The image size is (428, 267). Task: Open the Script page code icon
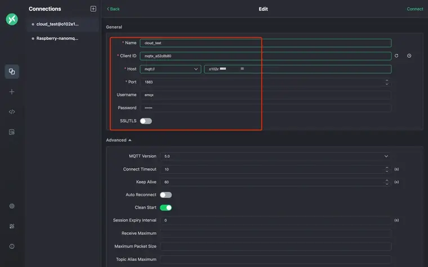coord(12,112)
